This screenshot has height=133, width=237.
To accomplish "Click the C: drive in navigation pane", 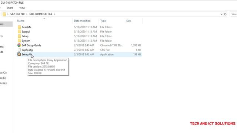I will (3, 73).
